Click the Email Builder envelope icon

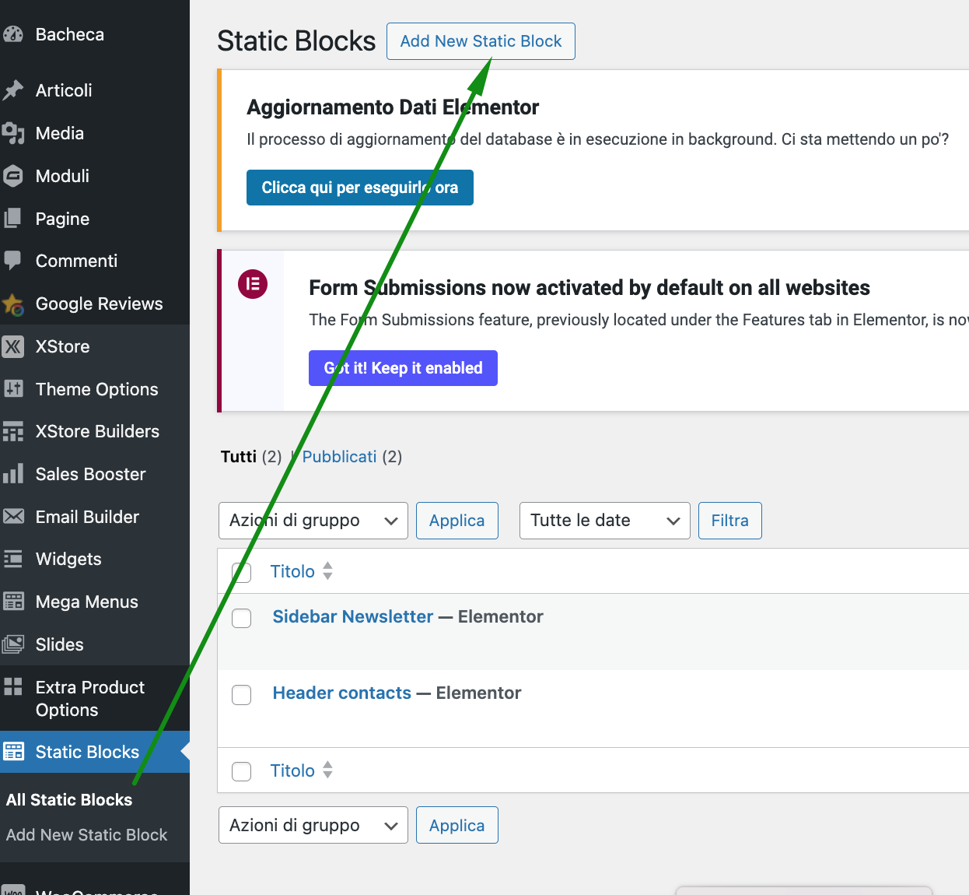[x=12, y=517]
